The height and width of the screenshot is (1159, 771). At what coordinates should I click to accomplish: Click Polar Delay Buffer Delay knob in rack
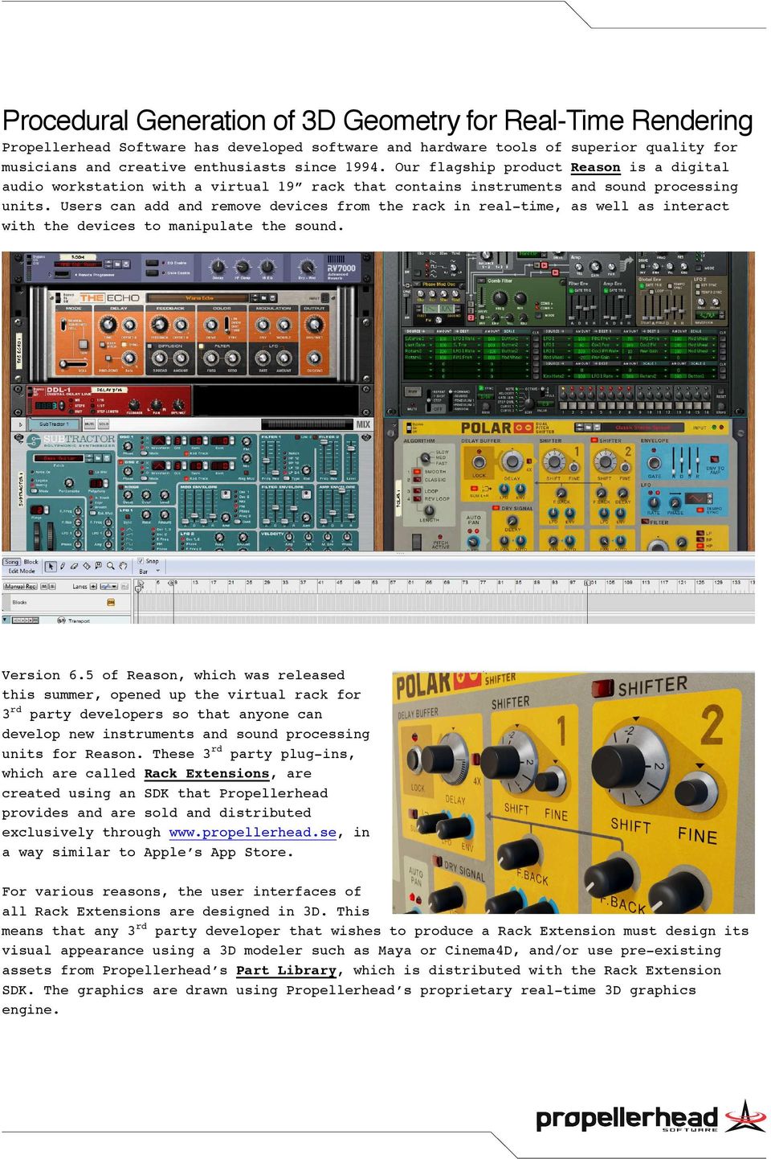point(512,461)
